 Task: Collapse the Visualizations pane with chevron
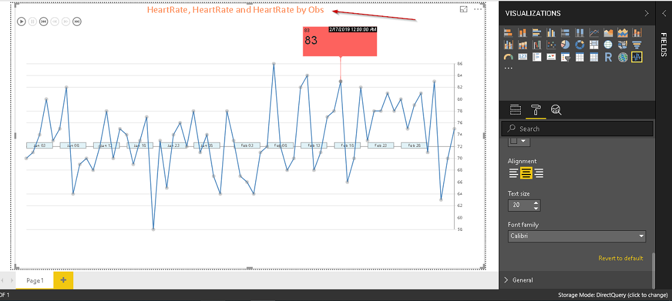[x=646, y=13]
